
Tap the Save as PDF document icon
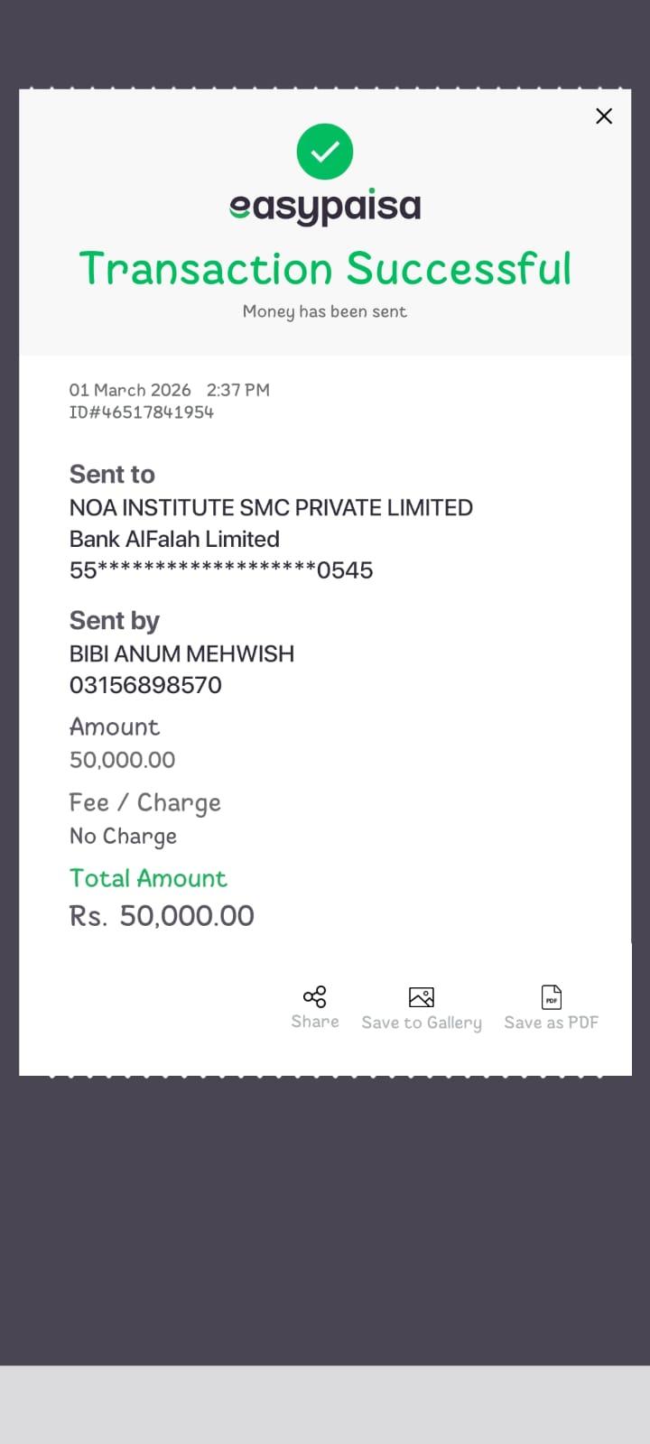[x=551, y=997]
